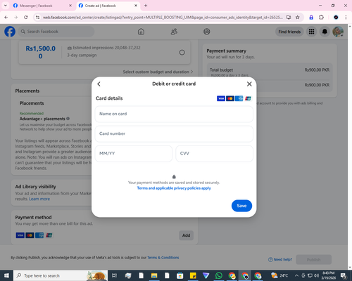
Task: Click the CVV field
Action: click(214, 154)
